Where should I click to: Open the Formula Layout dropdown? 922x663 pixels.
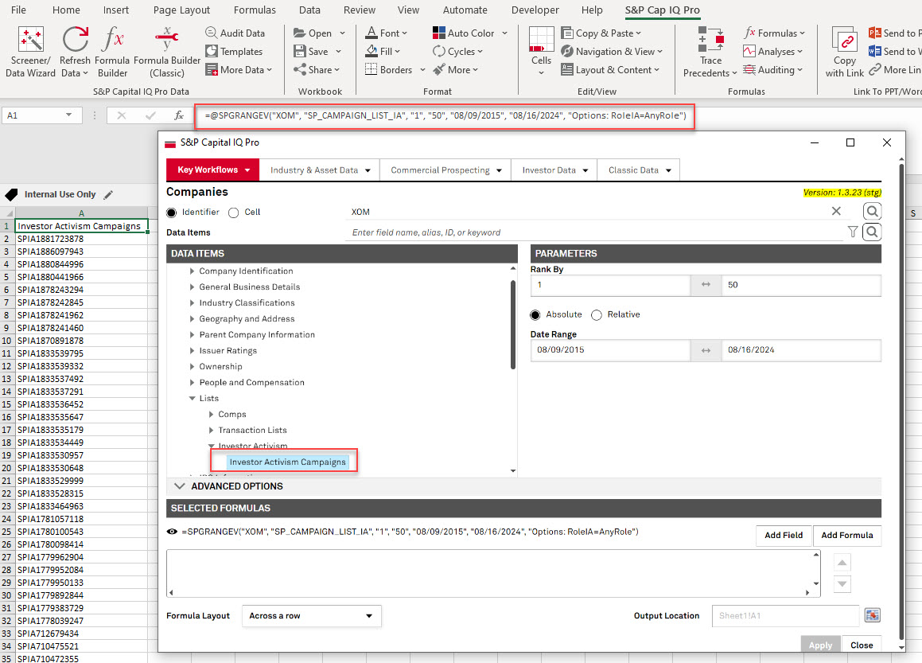pos(312,615)
